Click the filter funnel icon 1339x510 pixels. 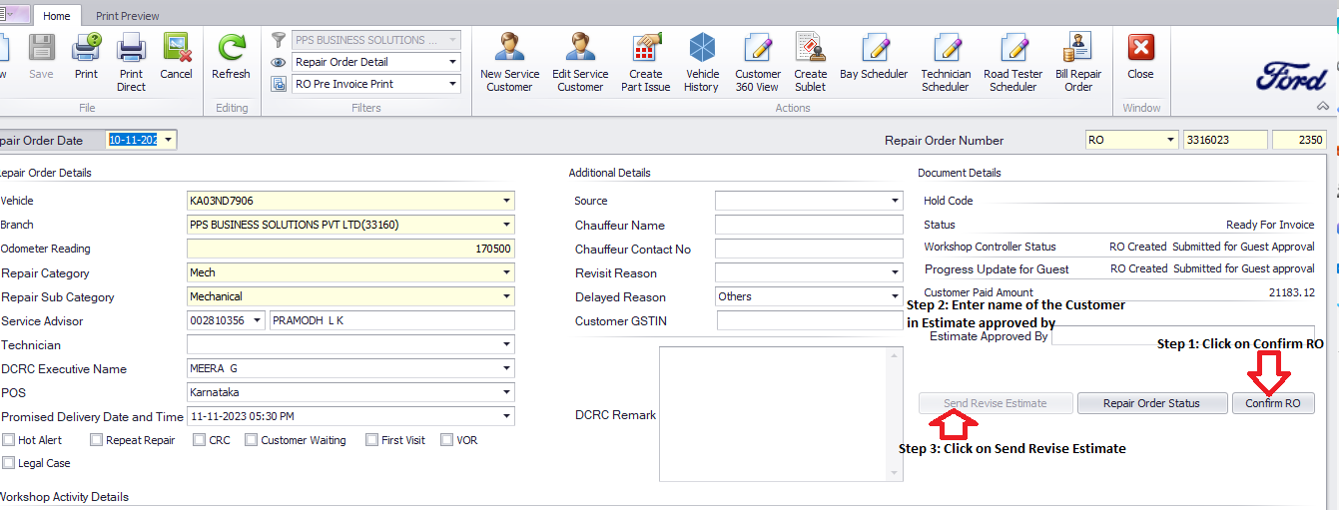[280, 40]
